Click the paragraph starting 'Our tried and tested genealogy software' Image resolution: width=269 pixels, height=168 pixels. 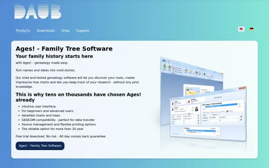coord(78,82)
